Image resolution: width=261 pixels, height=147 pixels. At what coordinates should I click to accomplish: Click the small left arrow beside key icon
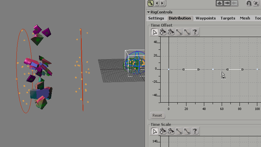pos(157,3)
